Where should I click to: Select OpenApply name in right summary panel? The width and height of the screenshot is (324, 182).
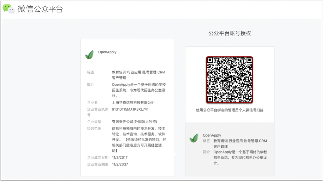[x=212, y=135]
